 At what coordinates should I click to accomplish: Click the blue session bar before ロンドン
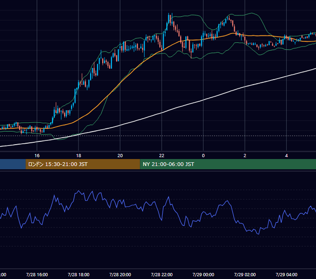click(13, 164)
